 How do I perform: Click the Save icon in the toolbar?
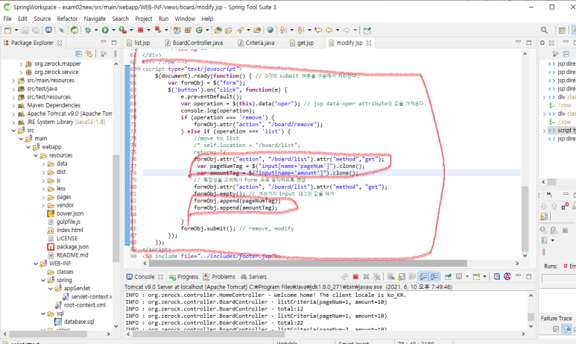click(25, 30)
